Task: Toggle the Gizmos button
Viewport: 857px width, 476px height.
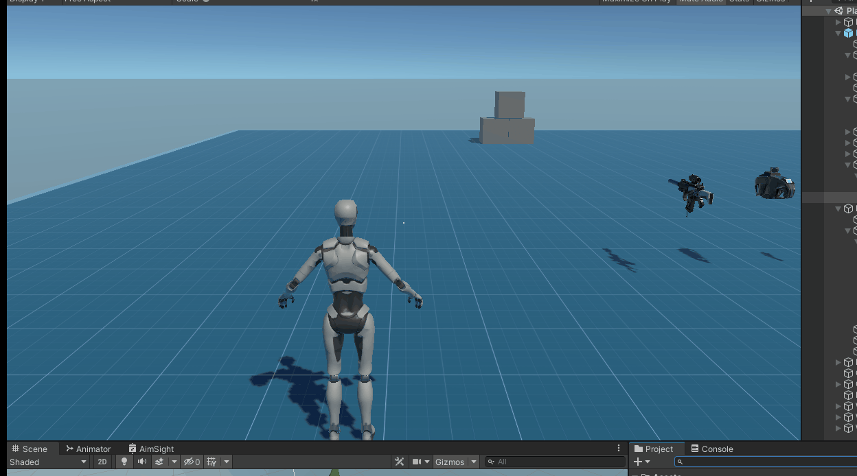Action: (x=450, y=462)
